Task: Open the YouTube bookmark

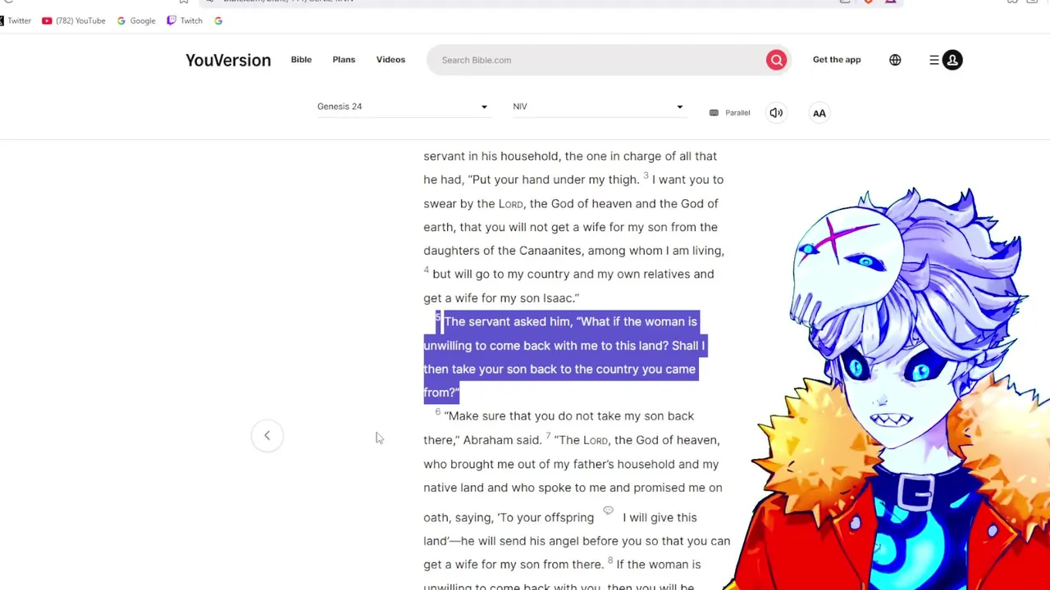Action: [74, 20]
